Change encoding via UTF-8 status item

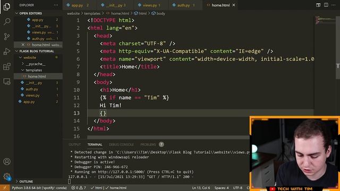[x=237, y=188]
